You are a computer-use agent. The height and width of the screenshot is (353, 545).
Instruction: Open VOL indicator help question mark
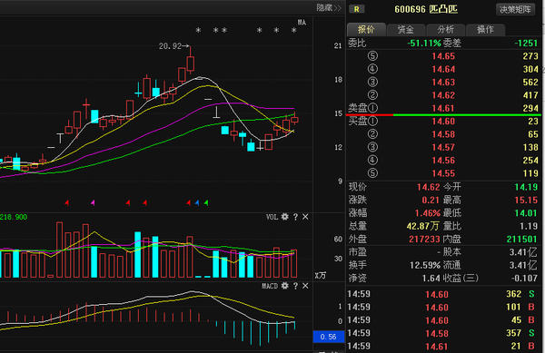coord(295,217)
